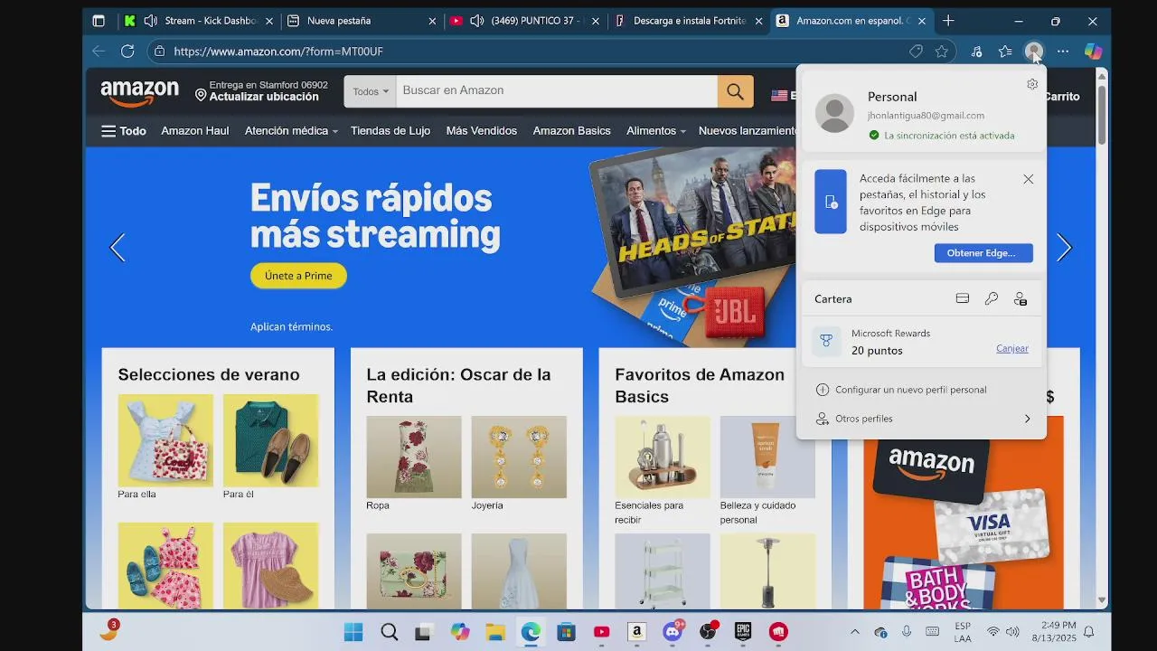Click the Obtener Edge button

coord(983,253)
